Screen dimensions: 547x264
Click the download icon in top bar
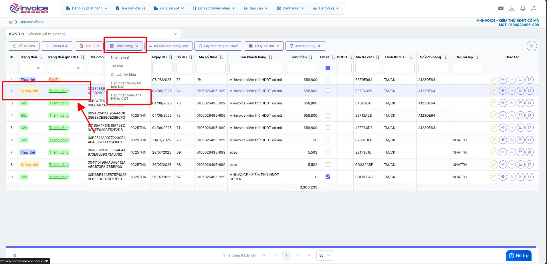pyautogui.click(x=512, y=8)
